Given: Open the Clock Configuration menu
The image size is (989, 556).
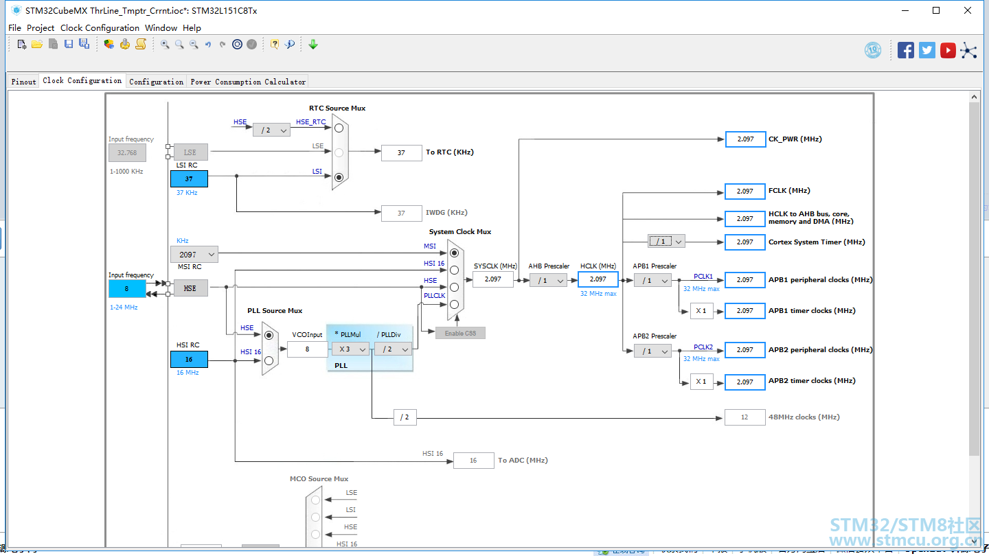Looking at the screenshot, I should 100,28.
